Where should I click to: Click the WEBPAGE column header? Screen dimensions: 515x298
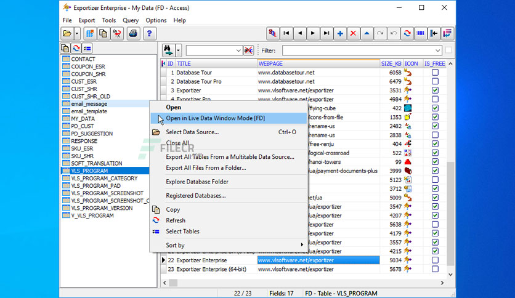pos(318,63)
